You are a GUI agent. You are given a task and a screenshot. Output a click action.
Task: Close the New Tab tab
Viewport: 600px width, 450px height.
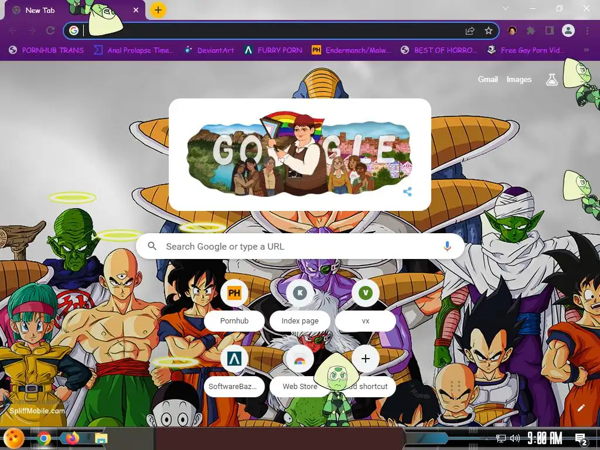point(136,11)
